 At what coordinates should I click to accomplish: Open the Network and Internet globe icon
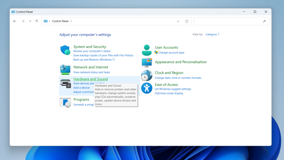(x=65, y=70)
